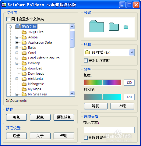Viewport: 141px width, 146px height.
Task: Select the Mobogenie folder label
Action: (36, 84)
